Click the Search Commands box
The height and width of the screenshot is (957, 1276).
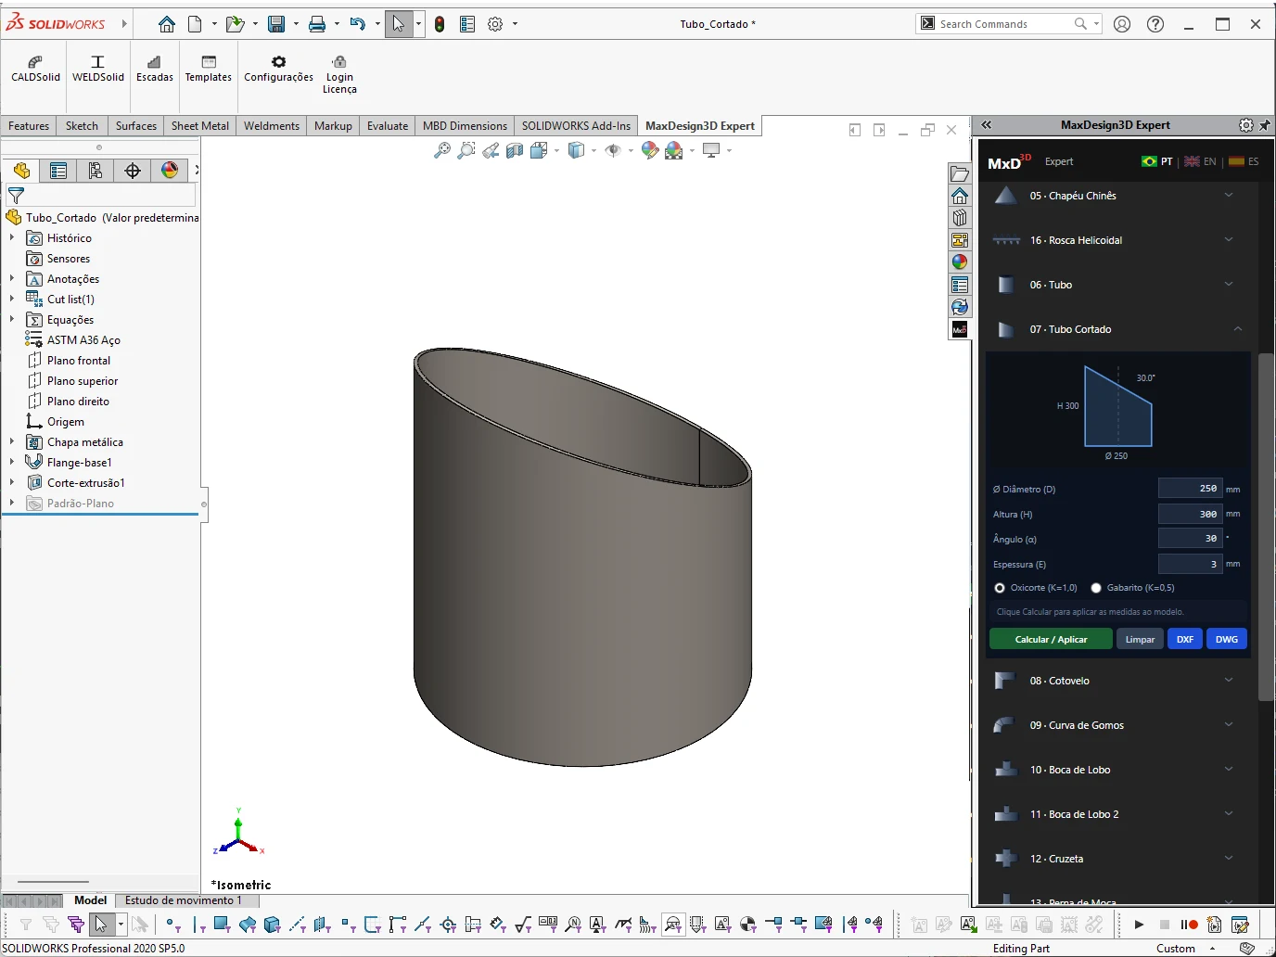pos(1007,24)
